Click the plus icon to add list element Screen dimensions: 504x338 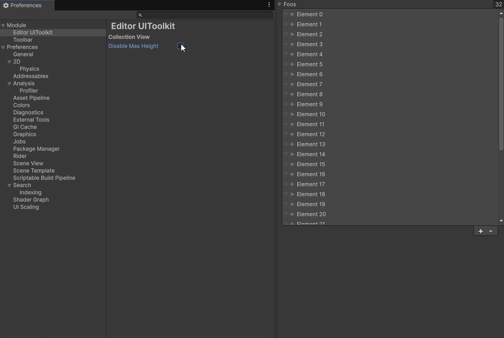click(480, 231)
